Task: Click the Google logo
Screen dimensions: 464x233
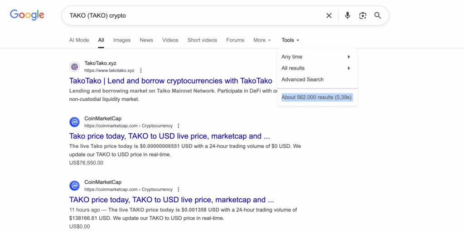Action: 27,15
